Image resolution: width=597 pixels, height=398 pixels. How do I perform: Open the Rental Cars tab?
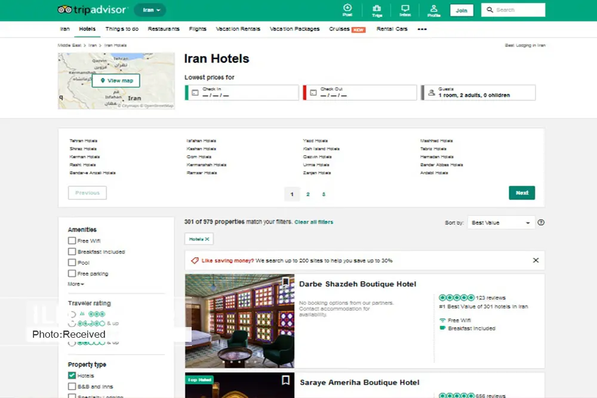click(392, 29)
